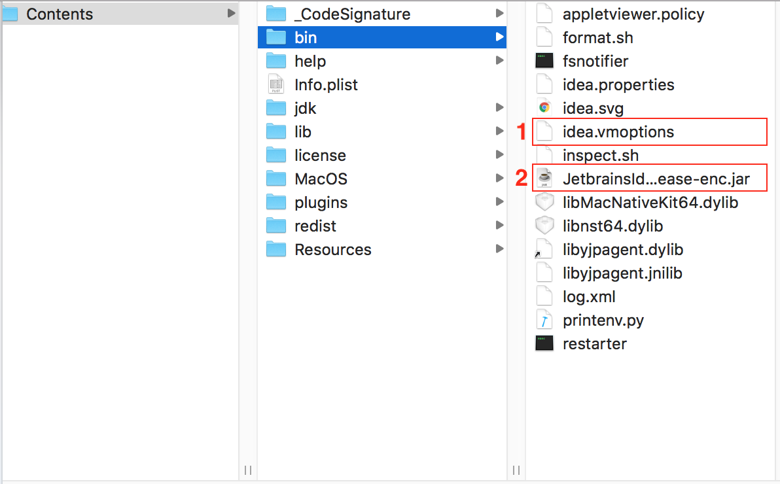Select libMacNativeKit64.dylib library icon
Screen dimensions: 780x484
(544, 202)
